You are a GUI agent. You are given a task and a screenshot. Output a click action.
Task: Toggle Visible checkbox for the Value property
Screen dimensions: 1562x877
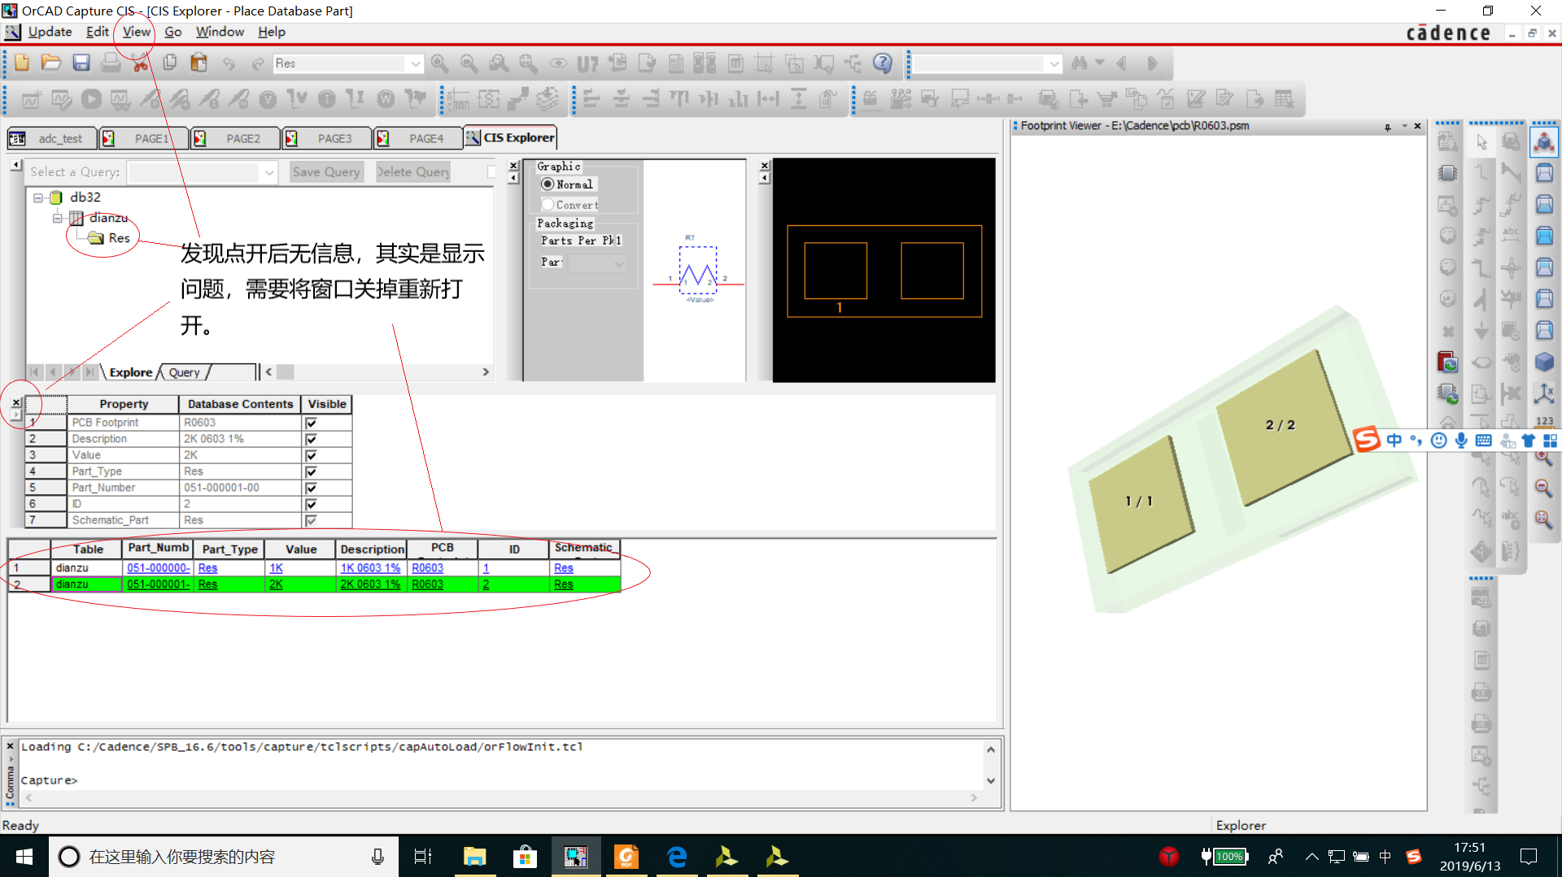point(311,455)
